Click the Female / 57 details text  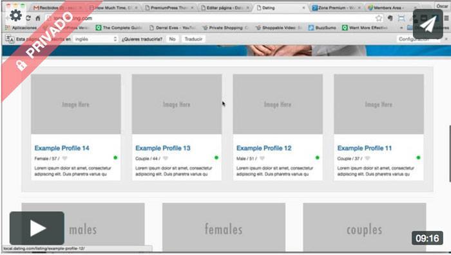click(47, 159)
